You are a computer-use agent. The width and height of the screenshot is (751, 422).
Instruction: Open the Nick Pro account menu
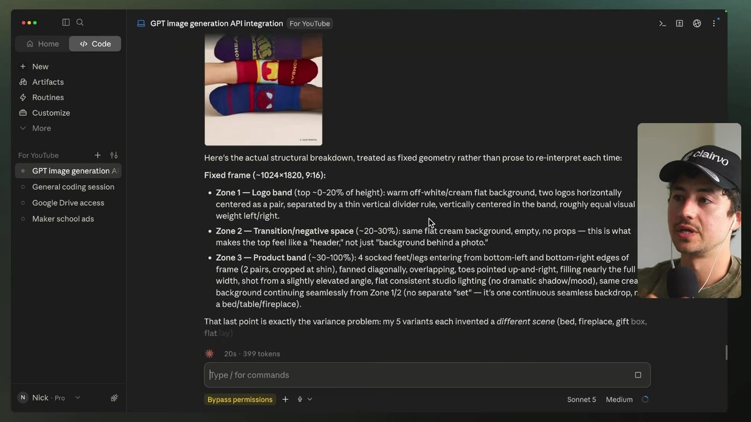(49, 397)
